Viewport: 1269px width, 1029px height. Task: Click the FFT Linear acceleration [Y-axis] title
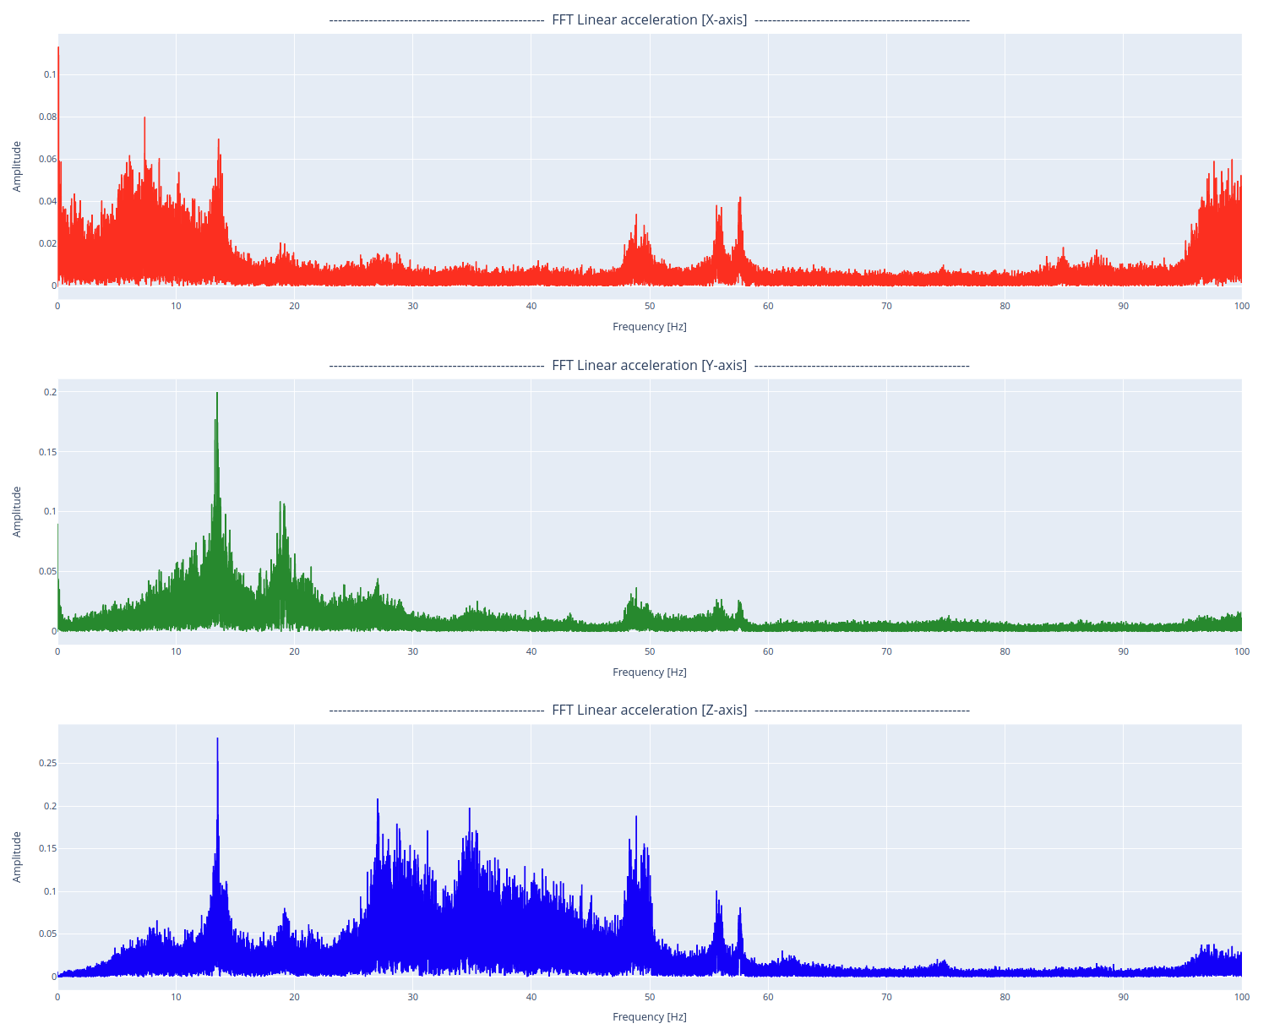(x=649, y=366)
